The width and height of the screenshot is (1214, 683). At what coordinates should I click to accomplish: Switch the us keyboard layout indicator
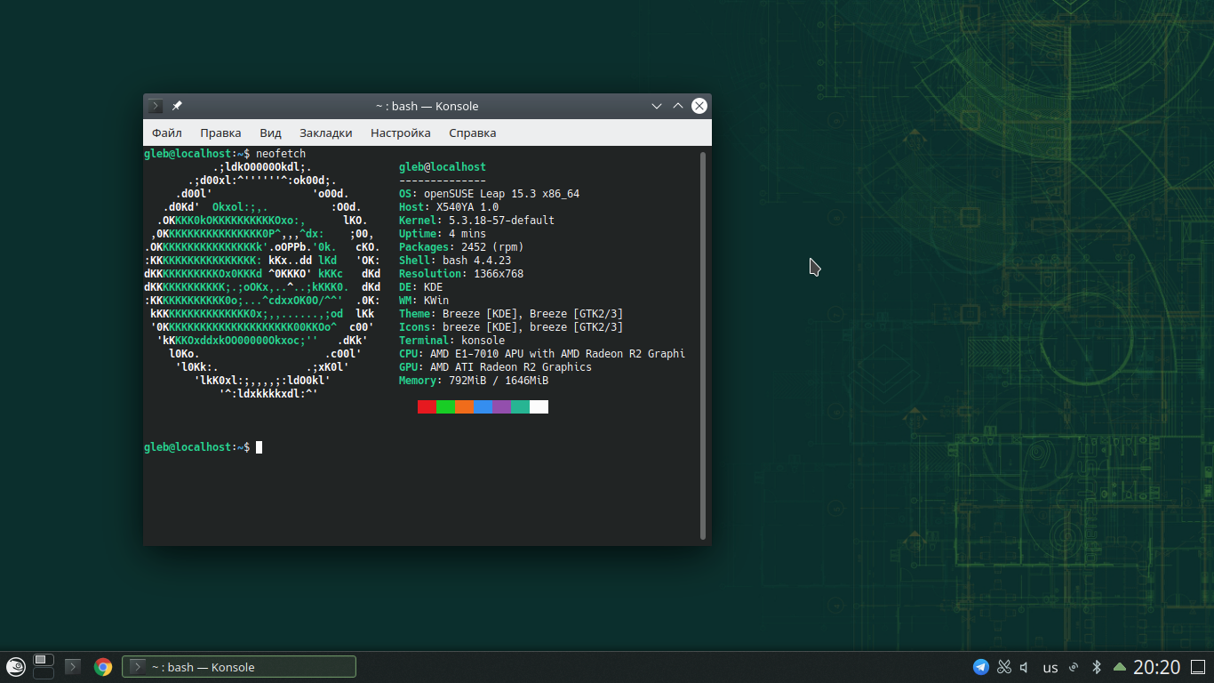click(1050, 668)
